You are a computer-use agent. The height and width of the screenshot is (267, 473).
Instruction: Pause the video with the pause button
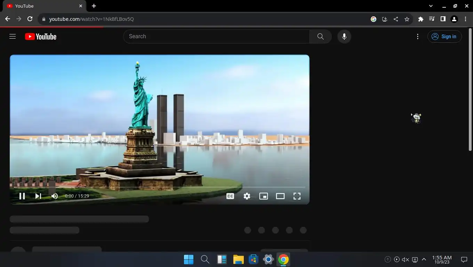(22, 196)
